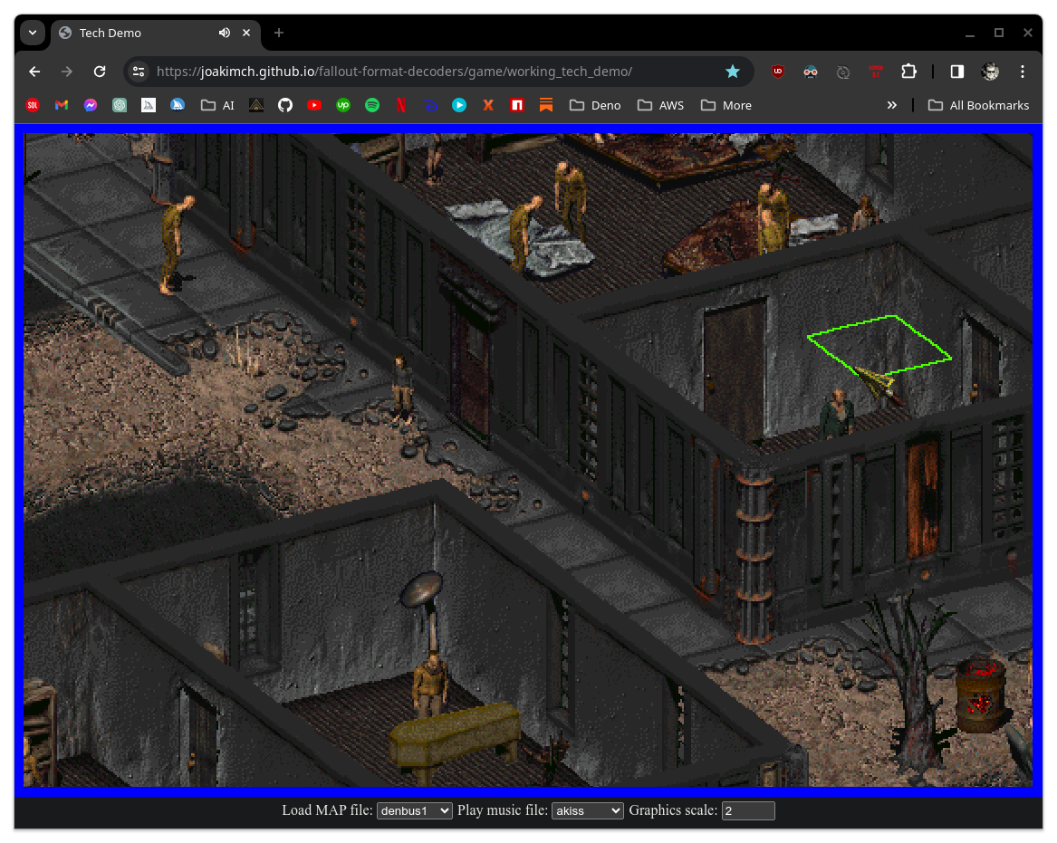Open the Load MAP file dropdown
This screenshot has width=1057, height=843.
click(x=415, y=810)
